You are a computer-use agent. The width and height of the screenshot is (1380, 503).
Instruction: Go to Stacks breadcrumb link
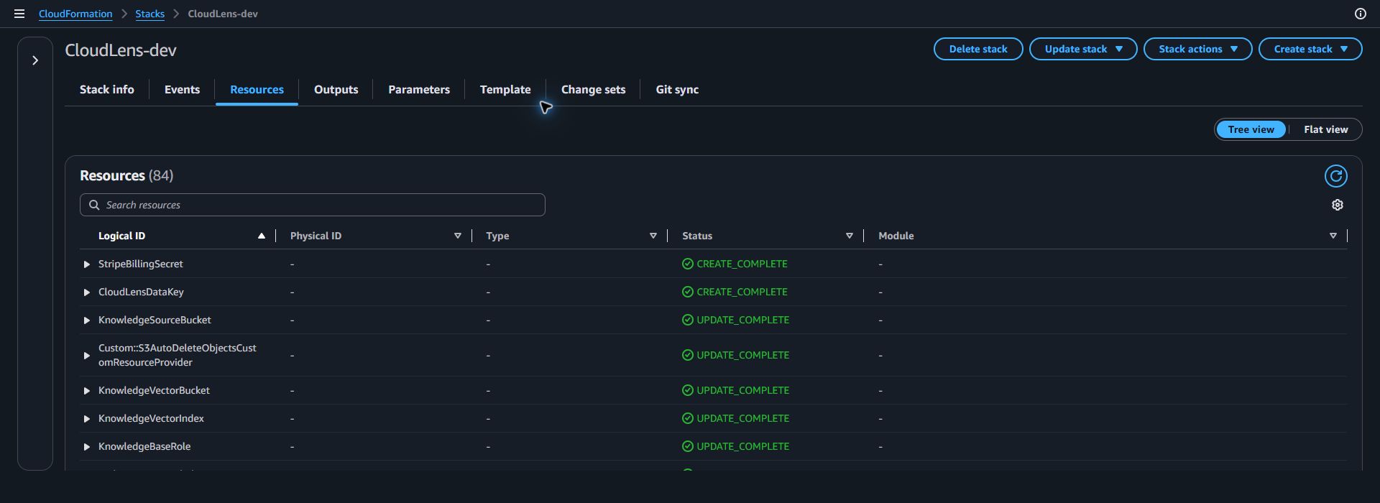click(x=149, y=14)
